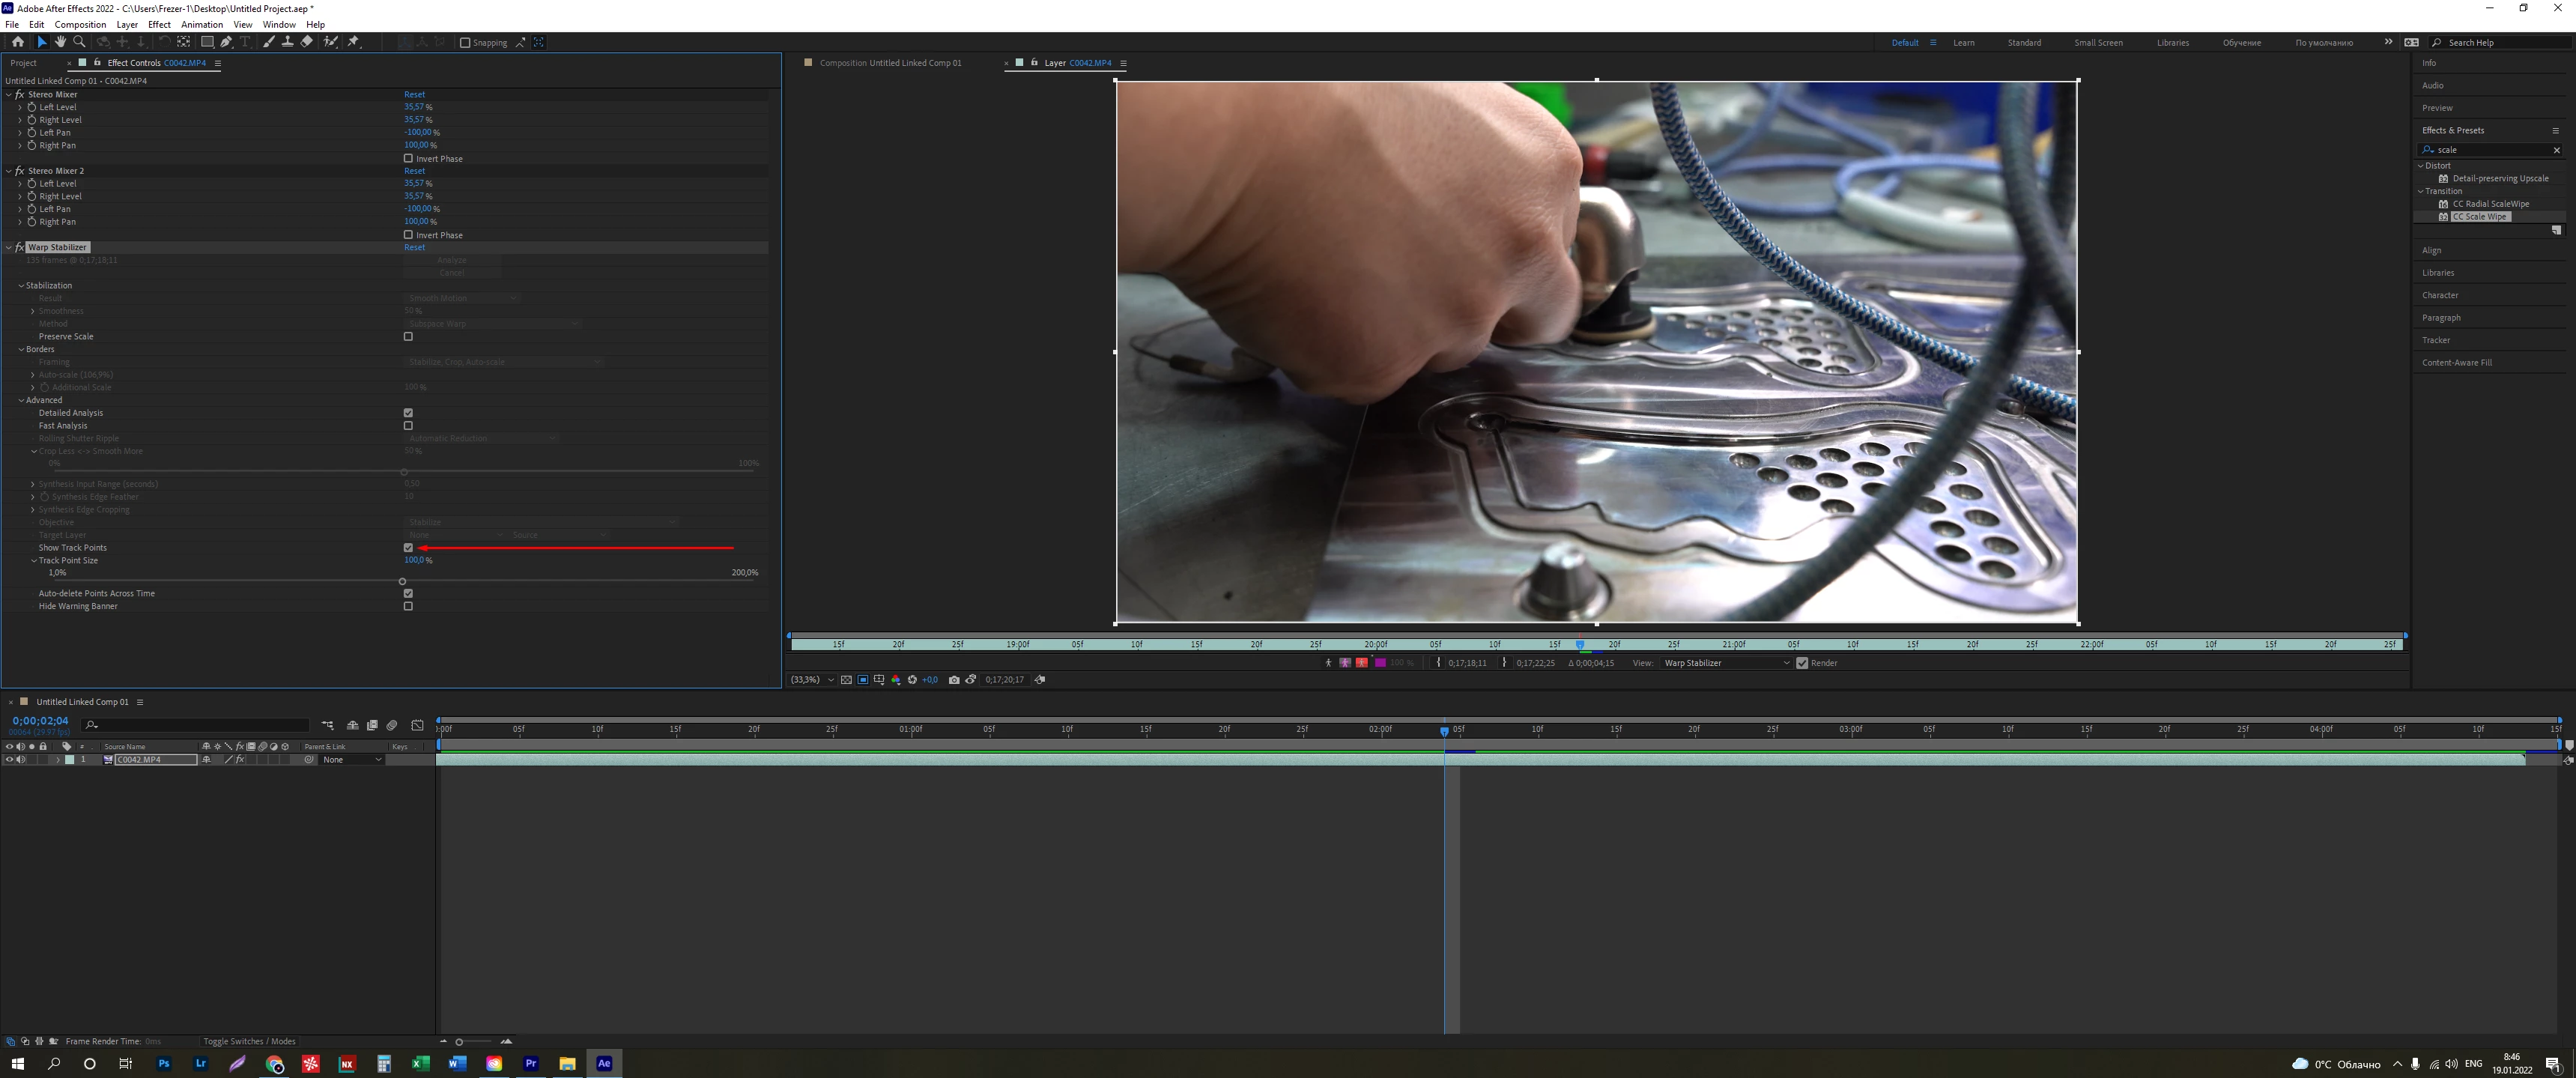This screenshot has width=2576, height=1078.
Task: Collapse the Advanced section
Action: pyautogui.click(x=21, y=400)
